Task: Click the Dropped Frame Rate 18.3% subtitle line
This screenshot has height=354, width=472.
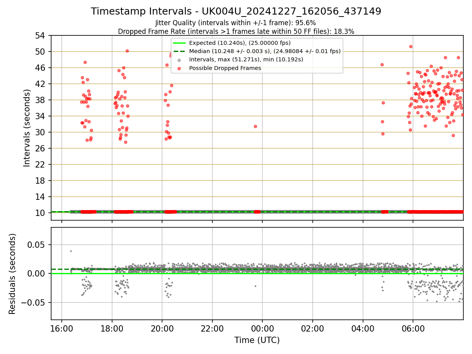Action: coord(236,31)
